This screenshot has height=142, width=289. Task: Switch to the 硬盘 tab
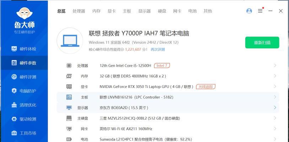(162, 11)
